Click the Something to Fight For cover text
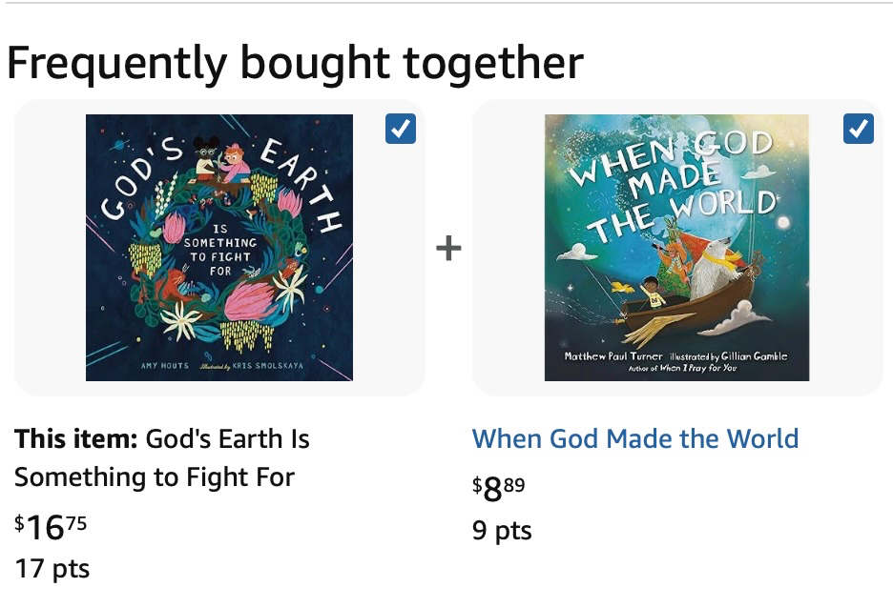The width and height of the screenshot is (893, 608). pos(219,250)
